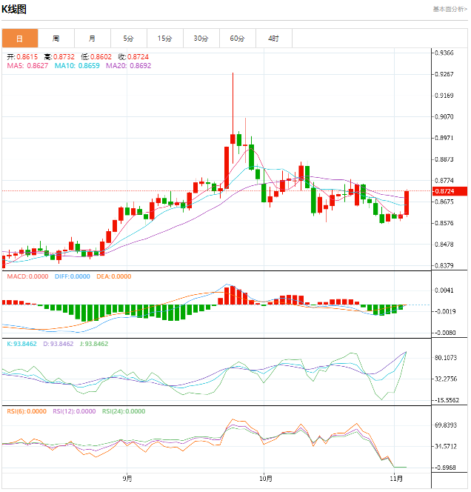Open the 15分 interval tab
Image resolution: width=471 pixels, height=492 pixels.
tap(165, 39)
